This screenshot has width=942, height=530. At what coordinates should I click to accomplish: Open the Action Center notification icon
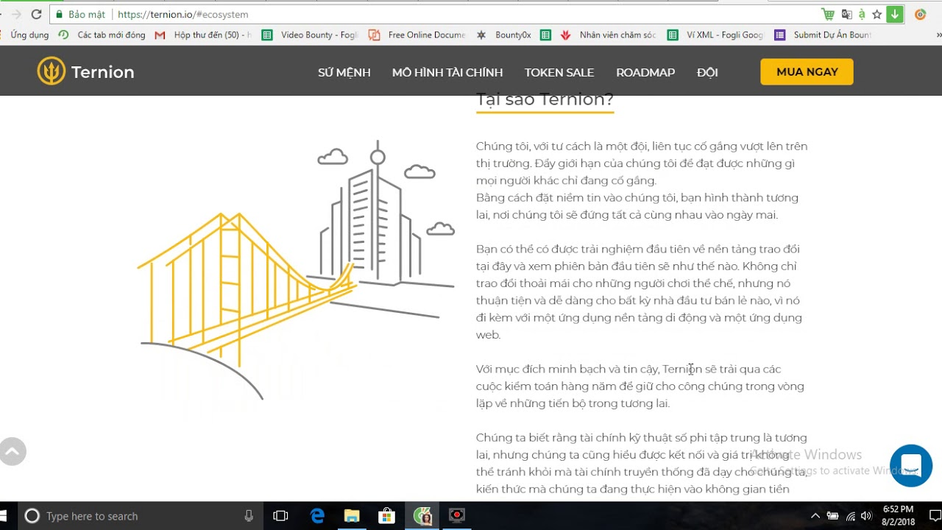(x=935, y=516)
